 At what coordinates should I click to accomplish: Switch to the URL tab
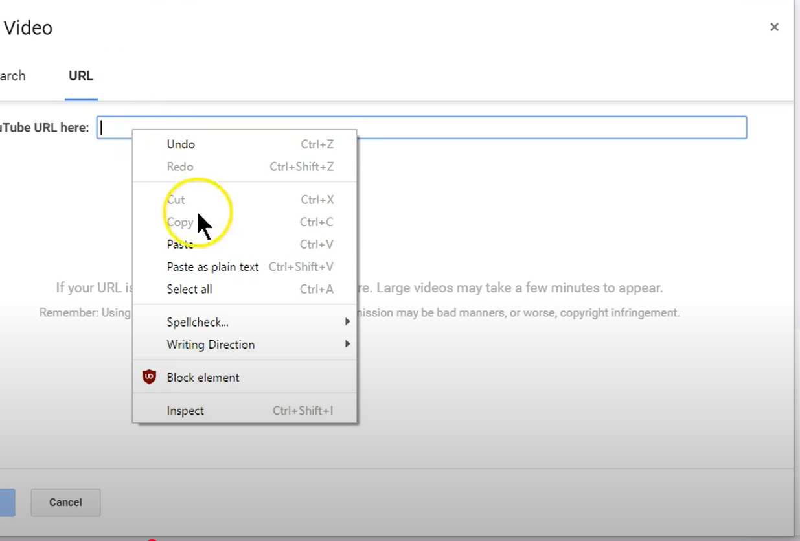click(80, 76)
